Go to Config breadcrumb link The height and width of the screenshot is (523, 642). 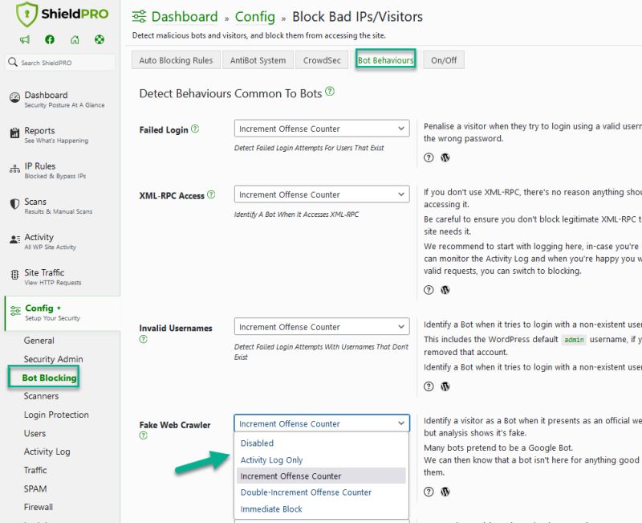pyautogui.click(x=254, y=16)
